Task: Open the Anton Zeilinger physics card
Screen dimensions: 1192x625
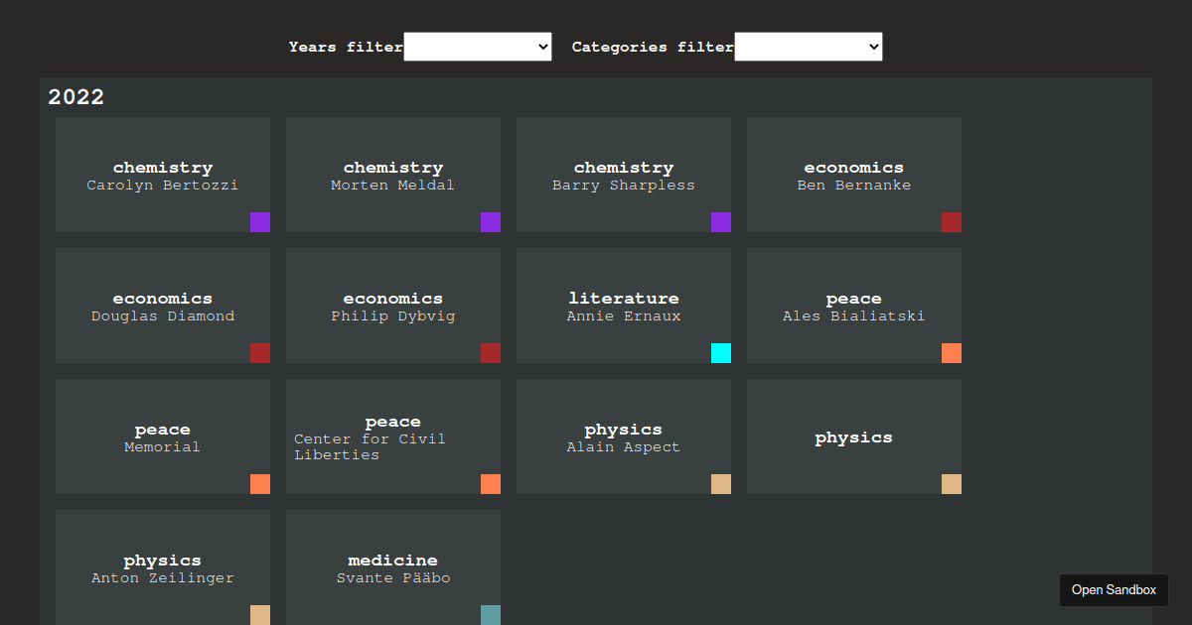Action: 163,567
